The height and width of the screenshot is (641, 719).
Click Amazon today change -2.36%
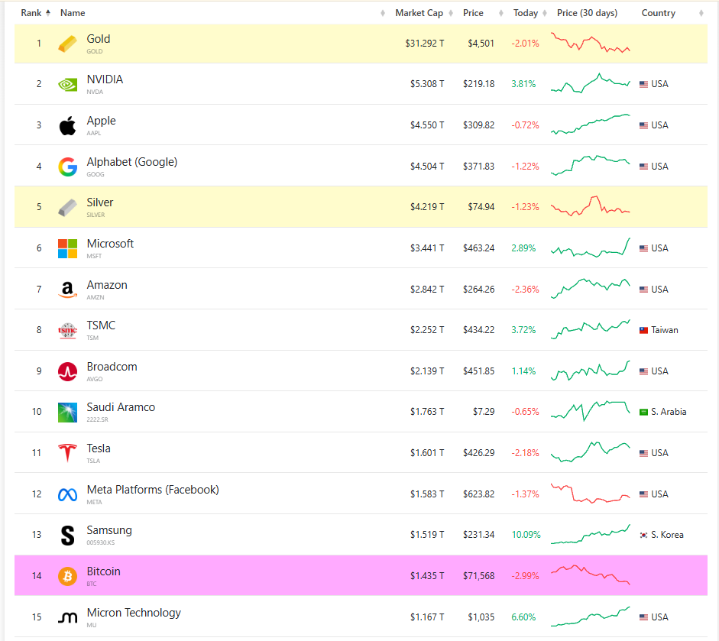coord(526,290)
